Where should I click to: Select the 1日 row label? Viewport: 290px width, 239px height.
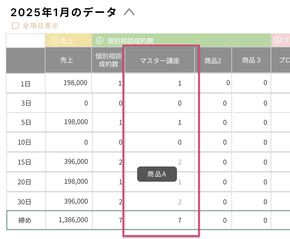point(26,84)
